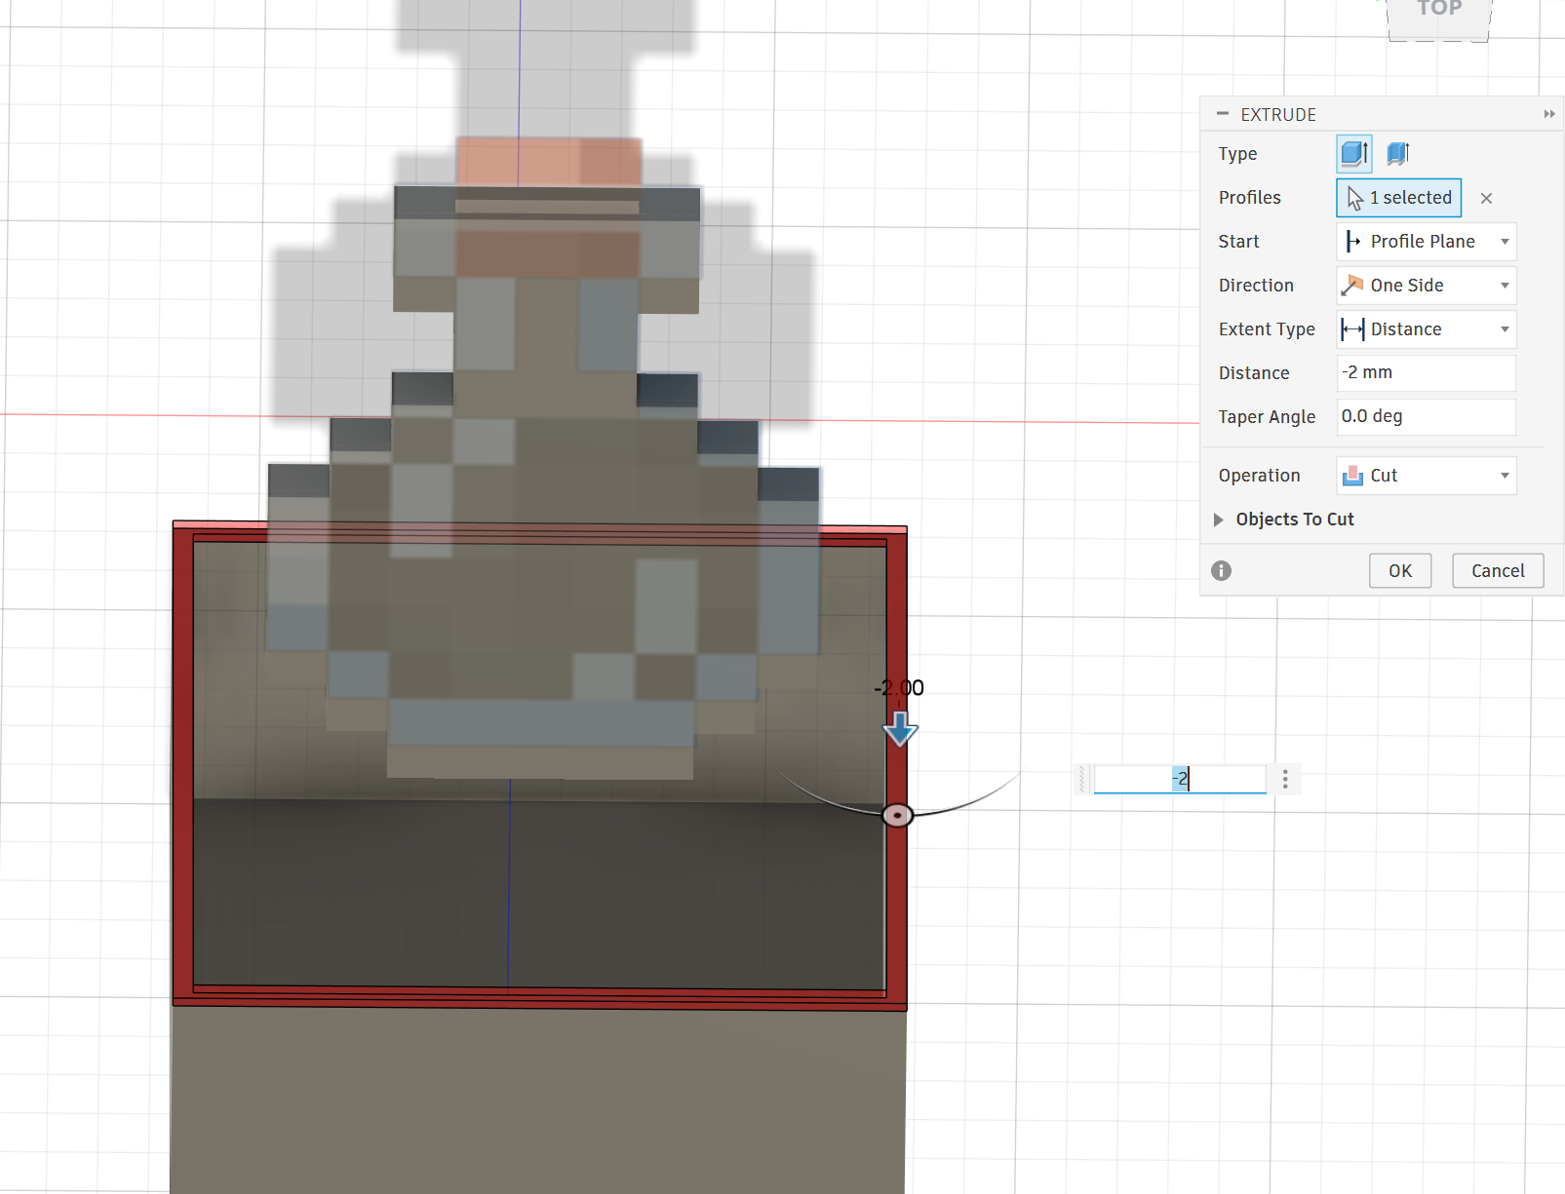This screenshot has width=1565, height=1194.
Task: Cancel the Extrude dialog
Action: pos(1498,571)
